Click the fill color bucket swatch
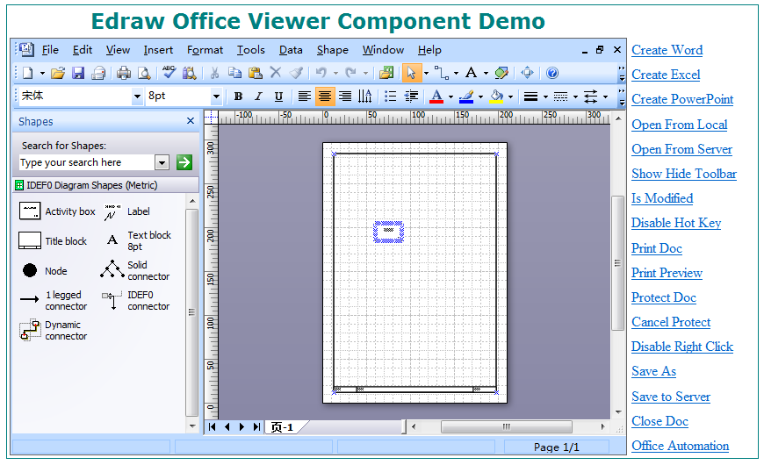 click(x=496, y=97)
